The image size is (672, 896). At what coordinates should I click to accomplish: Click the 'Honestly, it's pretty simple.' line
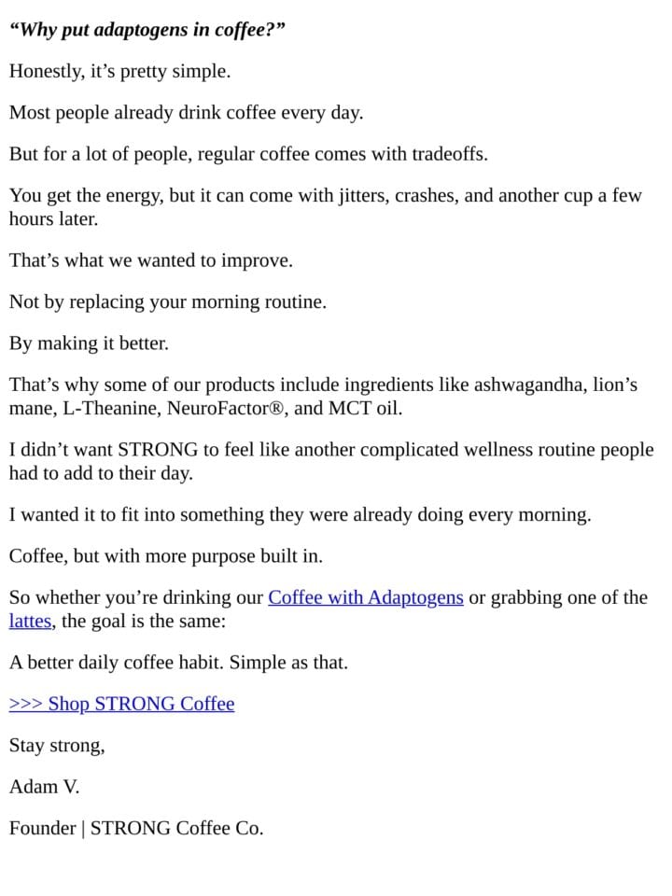(120, 72)
